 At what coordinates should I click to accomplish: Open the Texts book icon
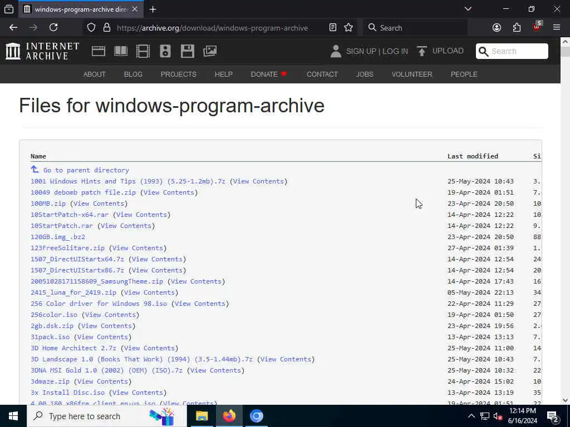(121, 51)
